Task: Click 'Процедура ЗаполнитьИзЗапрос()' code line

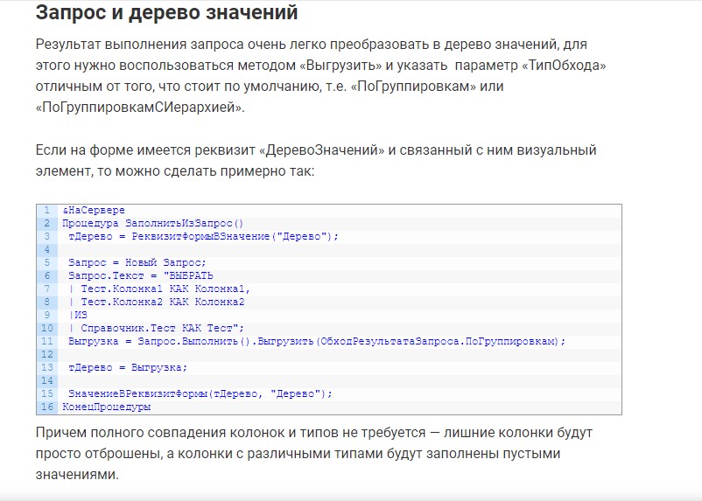Action: point(152,223)
